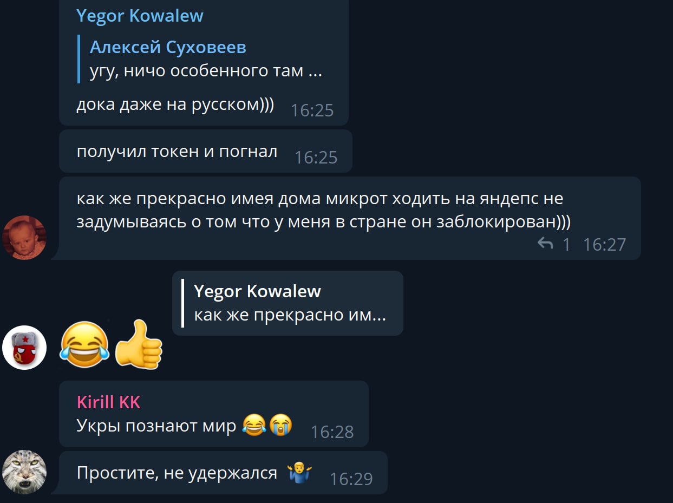The height and width of the screenshot is (503, 673).
Task: Click the crying-laughing emoji sticker
Action: (x=85, y=343)
